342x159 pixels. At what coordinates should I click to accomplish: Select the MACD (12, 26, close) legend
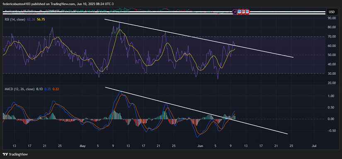click(x=19, y=89)
